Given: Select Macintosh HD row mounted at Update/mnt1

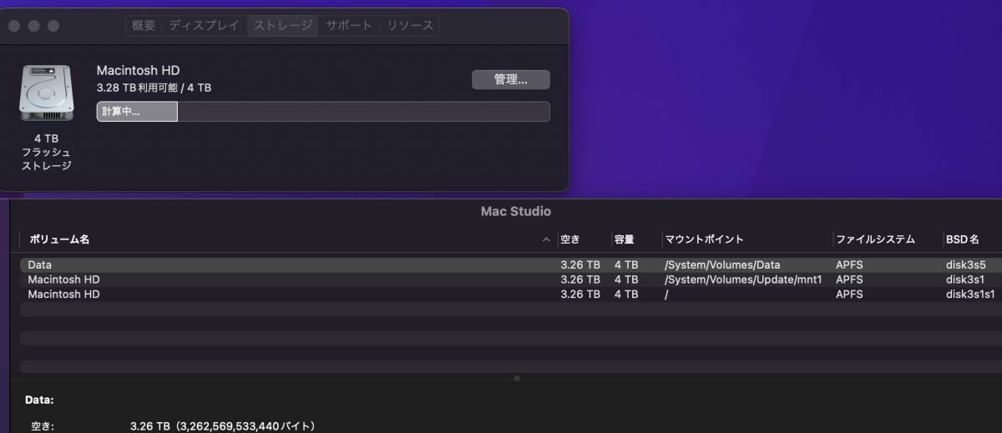Looking at the screenshot, I should pyautogui.click(x=511, y=279).
